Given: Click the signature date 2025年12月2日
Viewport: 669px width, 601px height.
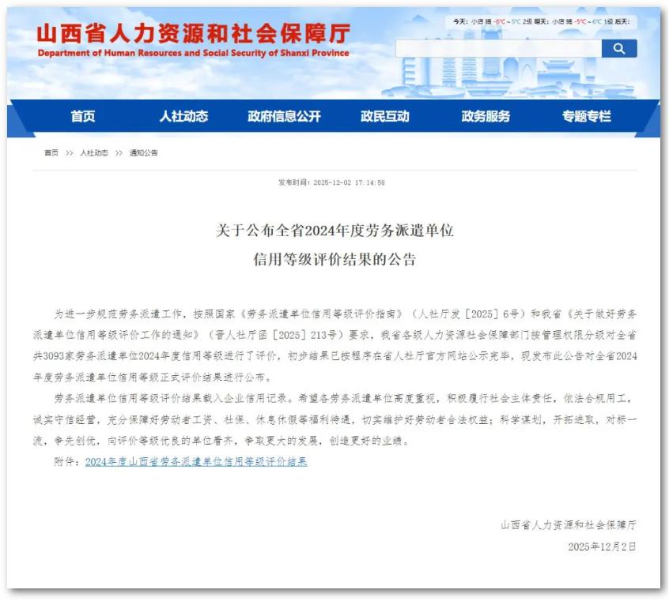Looking at the screenshot, I should [602, 547].
